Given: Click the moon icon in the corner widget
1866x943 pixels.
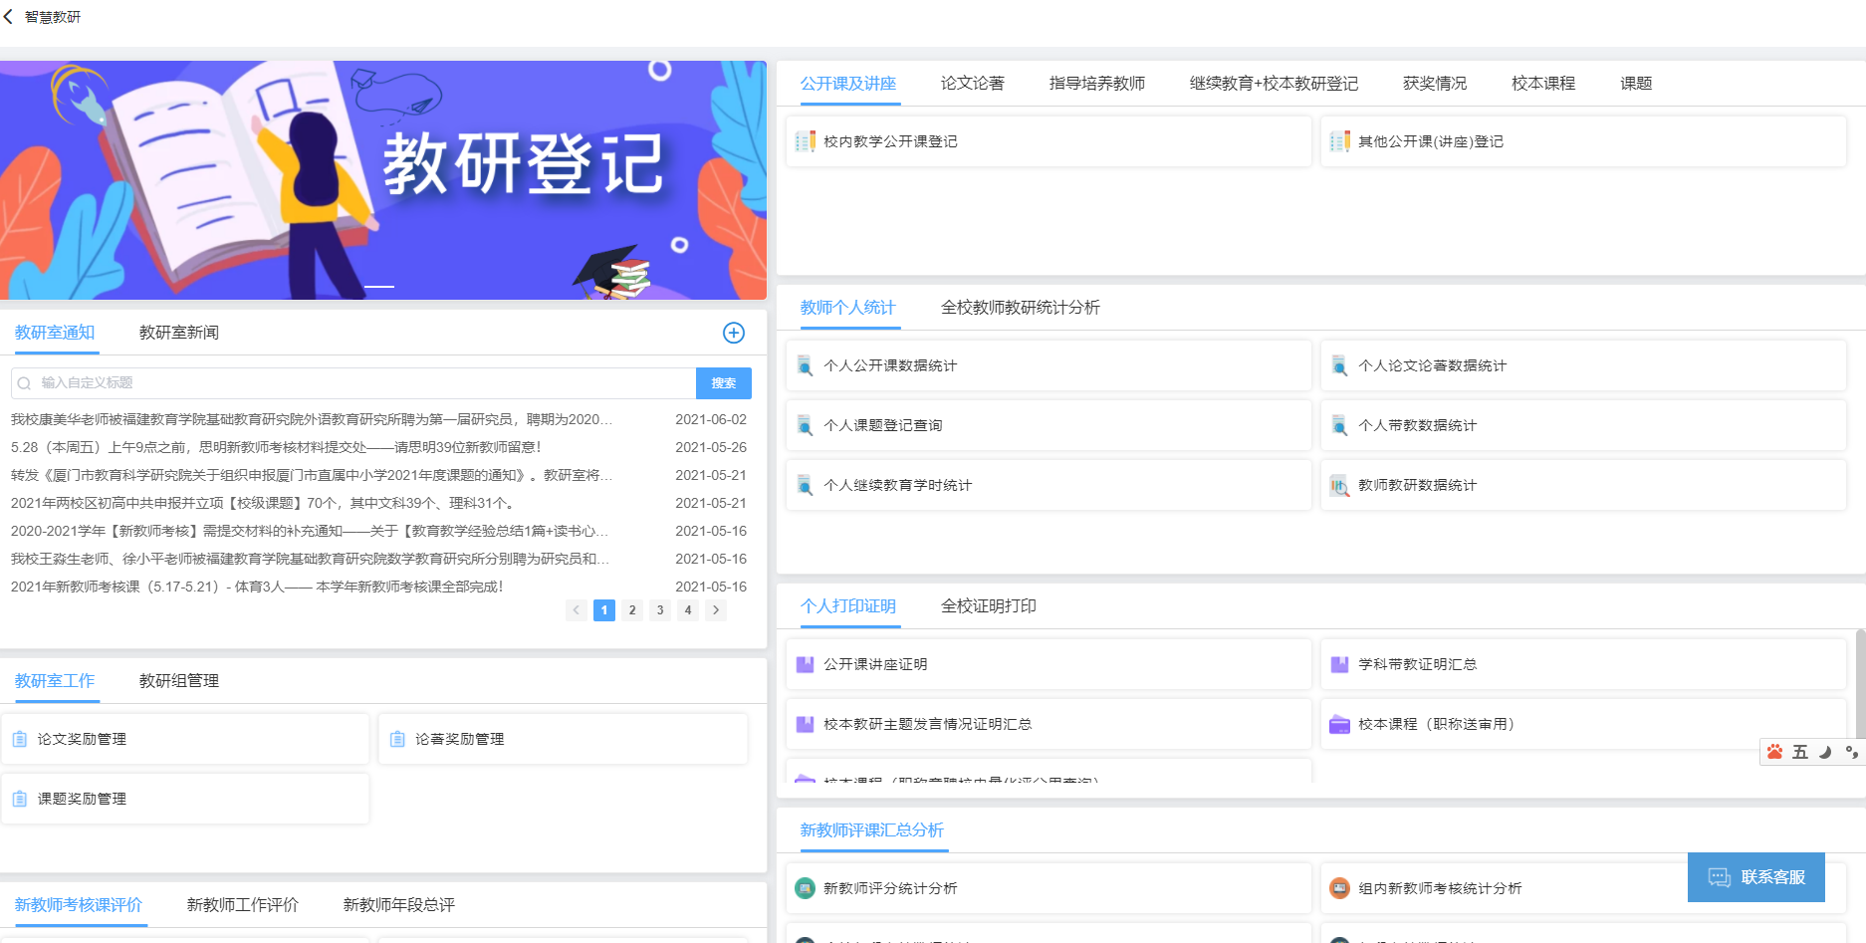Looking at the screenshot, I should point(1824,753).
